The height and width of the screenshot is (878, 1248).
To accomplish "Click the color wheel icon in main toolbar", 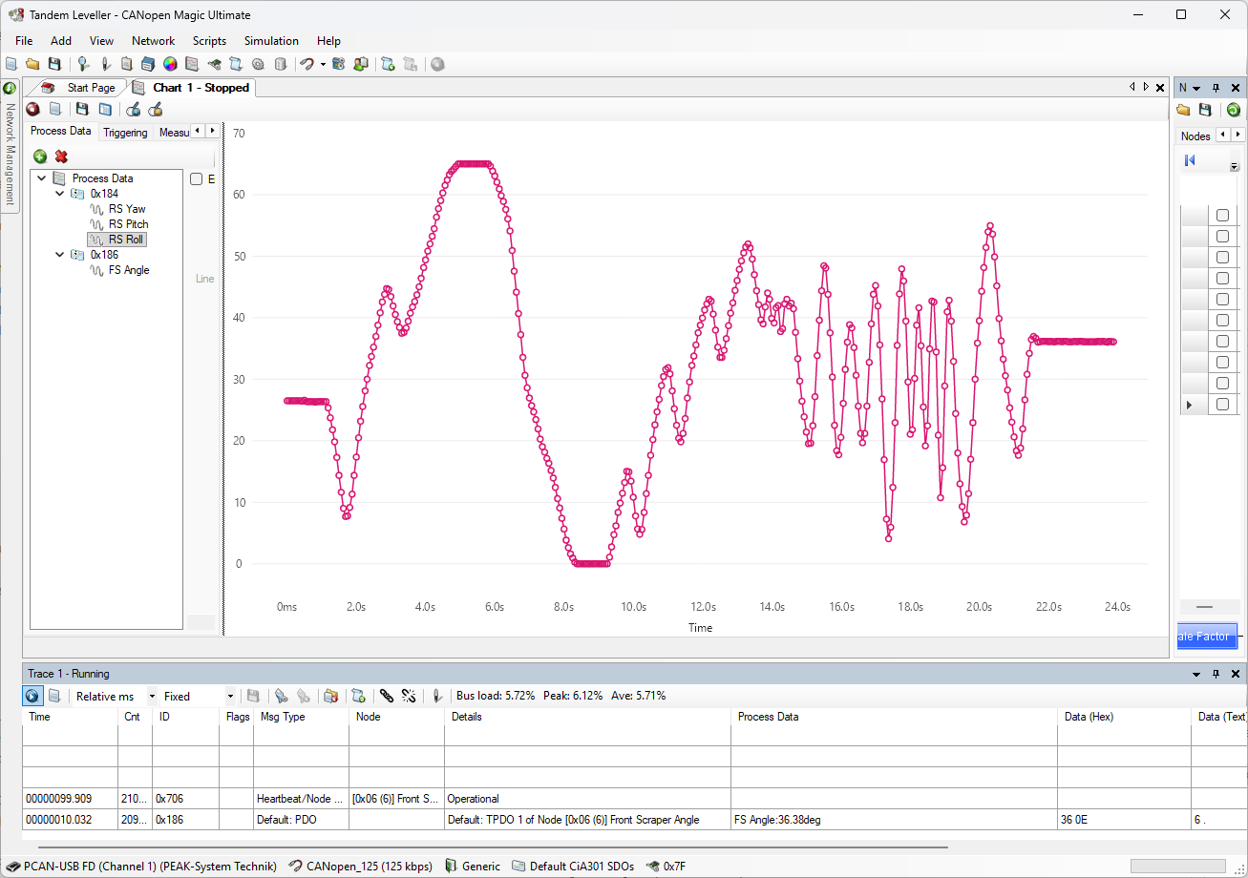I will click(x=170, y=64).
